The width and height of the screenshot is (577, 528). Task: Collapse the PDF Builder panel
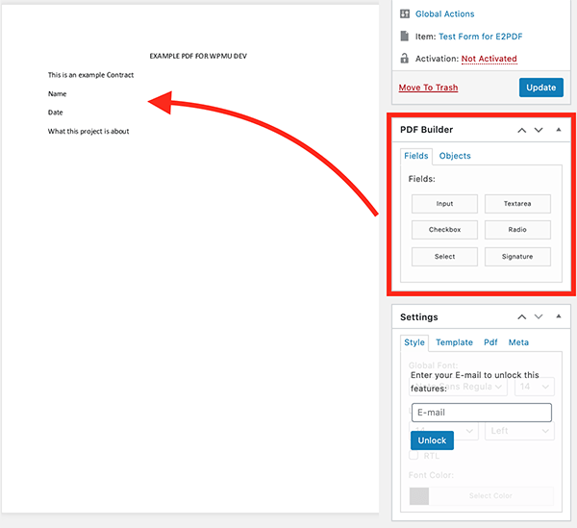[559, 130]
